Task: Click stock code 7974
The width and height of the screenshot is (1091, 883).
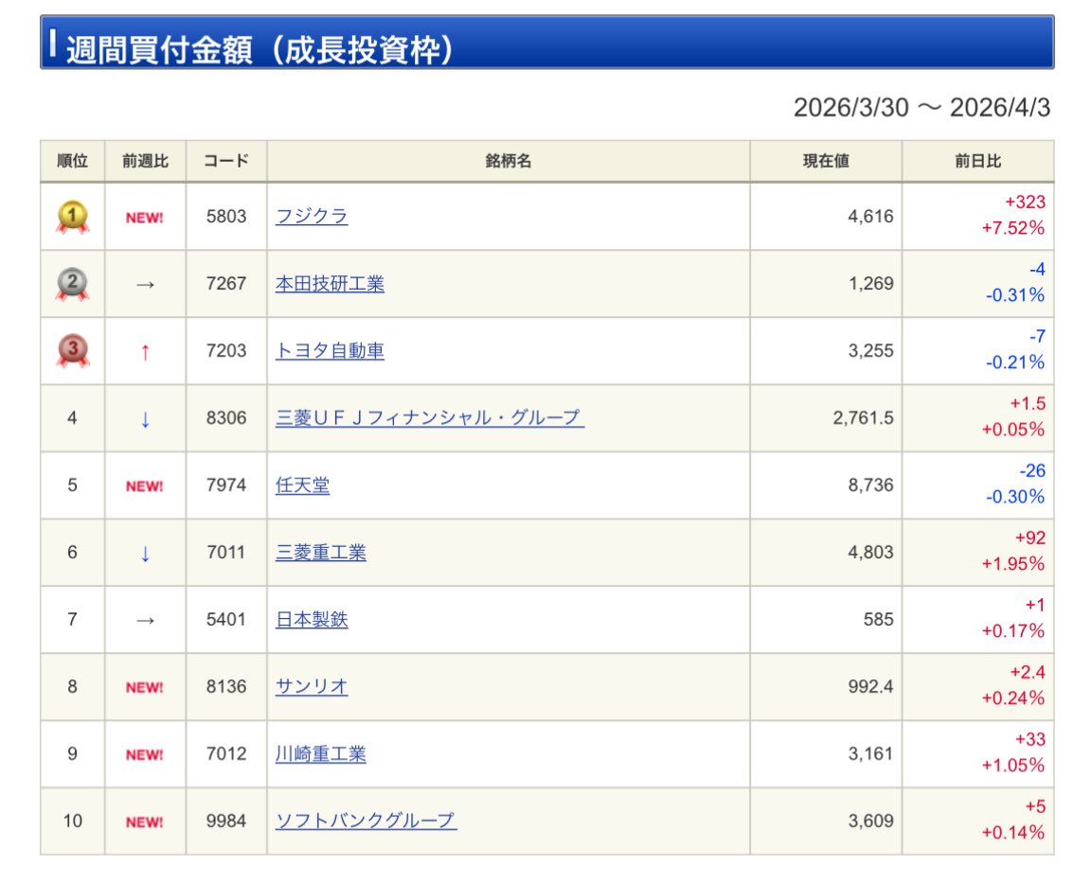Action: (x=226, y=486)
